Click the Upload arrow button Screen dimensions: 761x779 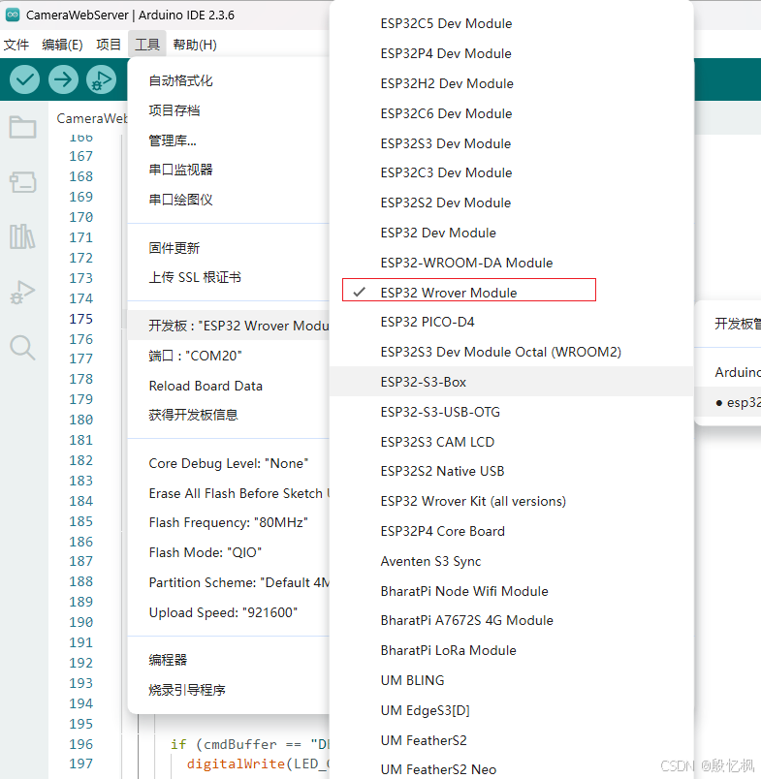(63, 79)
